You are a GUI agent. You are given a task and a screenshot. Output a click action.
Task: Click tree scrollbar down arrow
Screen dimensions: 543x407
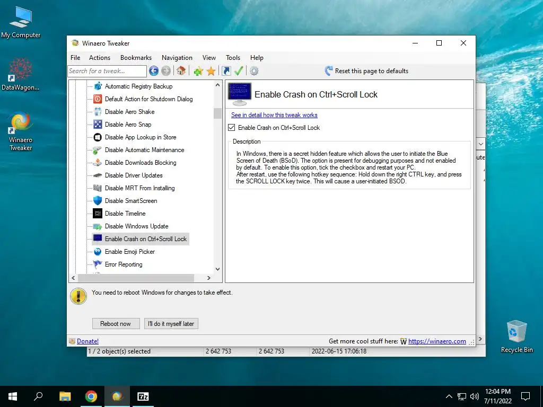pyautogui.click(x=217, y=269)
